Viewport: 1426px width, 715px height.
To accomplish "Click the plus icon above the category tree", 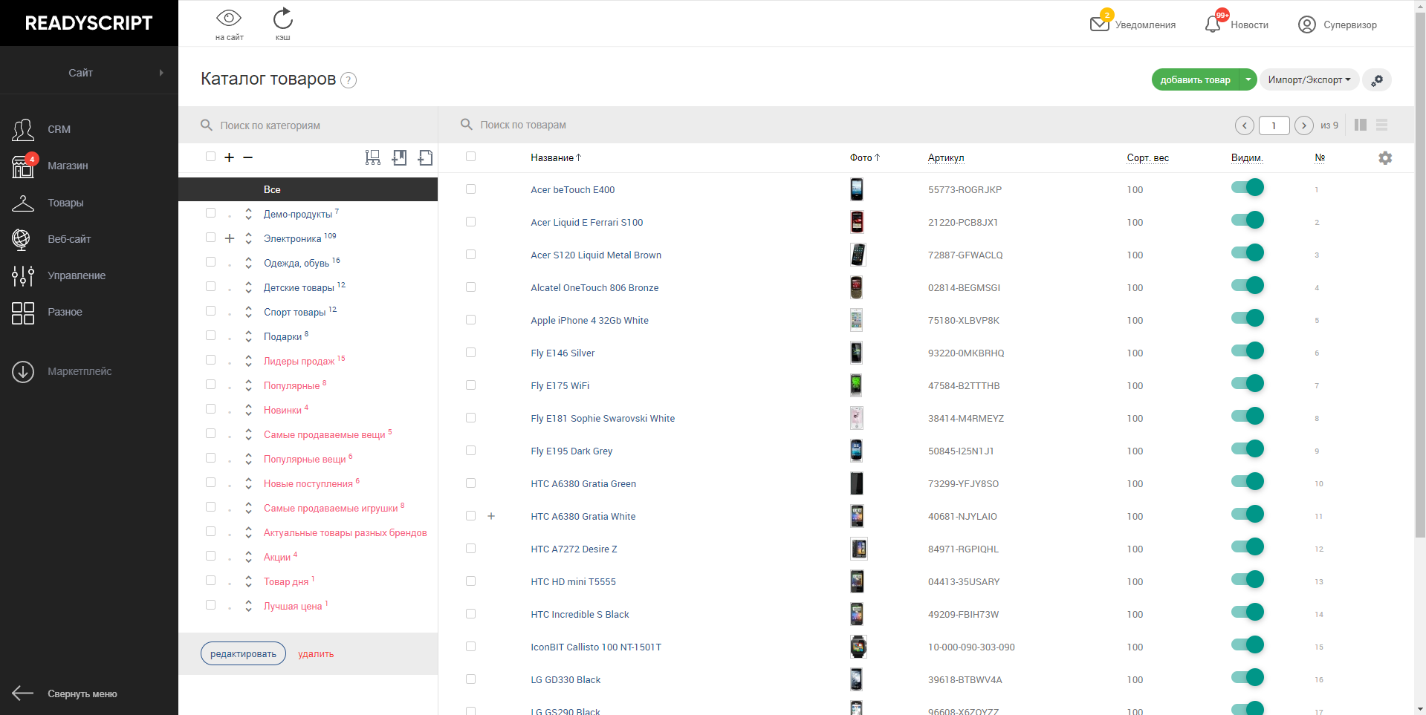I will [x=229, y=157].
